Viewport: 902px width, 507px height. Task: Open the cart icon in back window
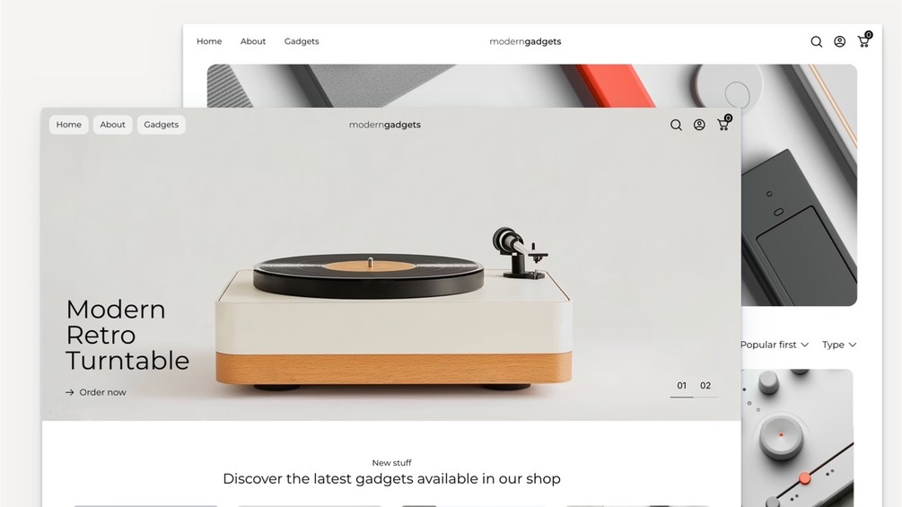pyautogui.click(x=864, y=40)
